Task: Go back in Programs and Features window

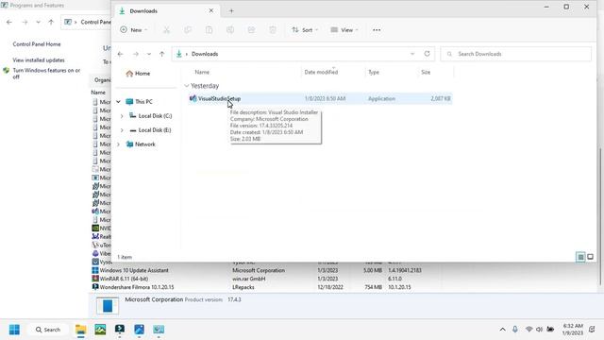Action: pos(9,23)
